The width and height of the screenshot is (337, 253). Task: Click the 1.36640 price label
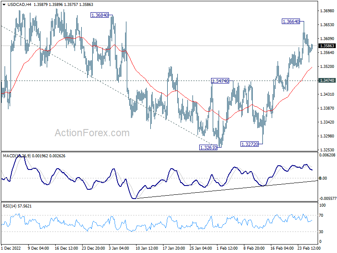[x=291, y=22]
